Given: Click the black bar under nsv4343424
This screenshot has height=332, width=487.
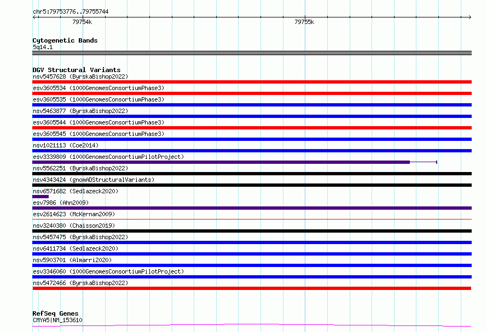Looking at the screenshot, I should tap(252, 185).
